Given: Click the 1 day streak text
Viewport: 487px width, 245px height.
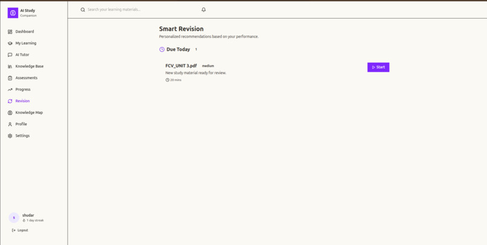Looking at the screenshot, I should [35, 220].
